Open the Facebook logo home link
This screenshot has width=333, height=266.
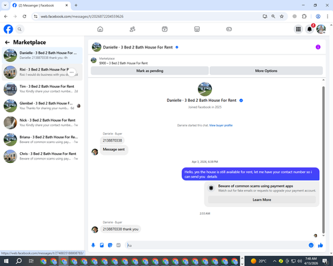point(9,29)
